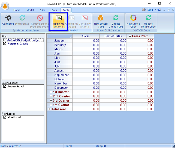Click the Synchronize icon in Synchronization Server group
Screen dimensions: 175x148
tap(22, 18)
